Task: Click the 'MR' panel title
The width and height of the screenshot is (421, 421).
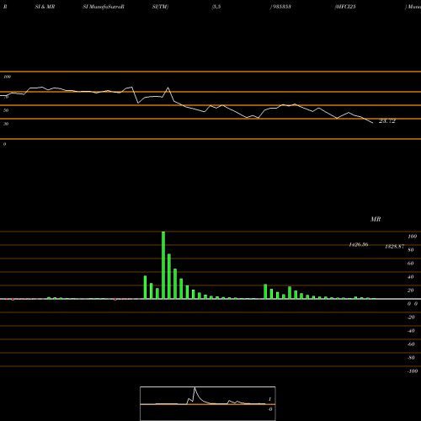Action: [x=376, y=219]
